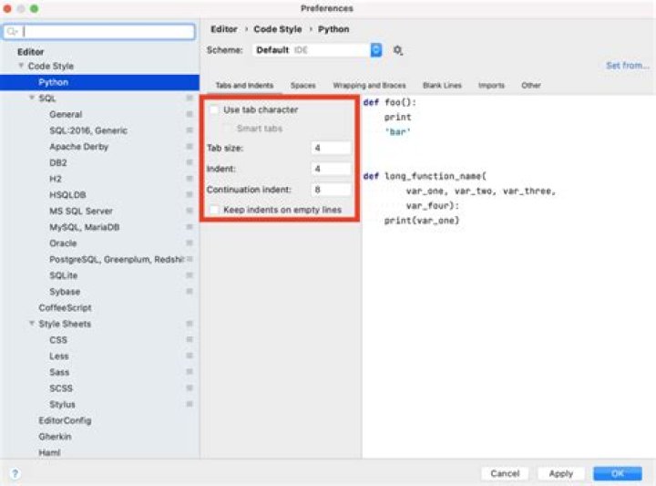Click the Apply button
This screenshot has width=656, height=486.
(560, 473)
